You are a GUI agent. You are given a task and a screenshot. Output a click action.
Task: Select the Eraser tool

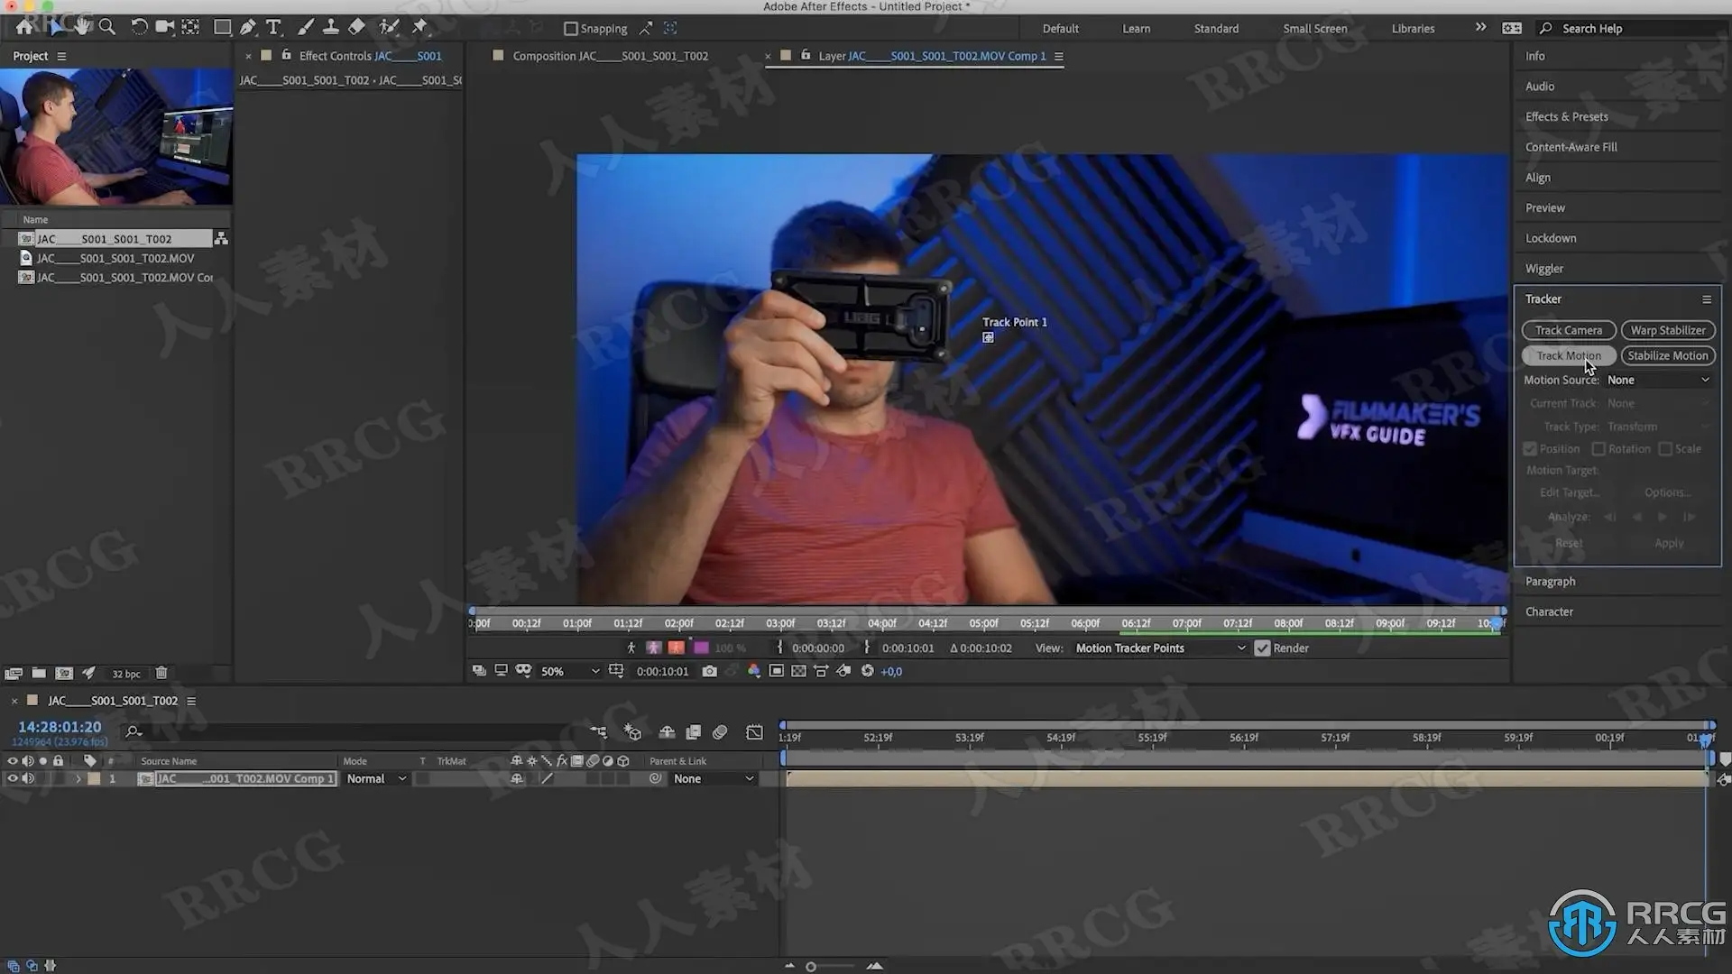tap(356, 27)
